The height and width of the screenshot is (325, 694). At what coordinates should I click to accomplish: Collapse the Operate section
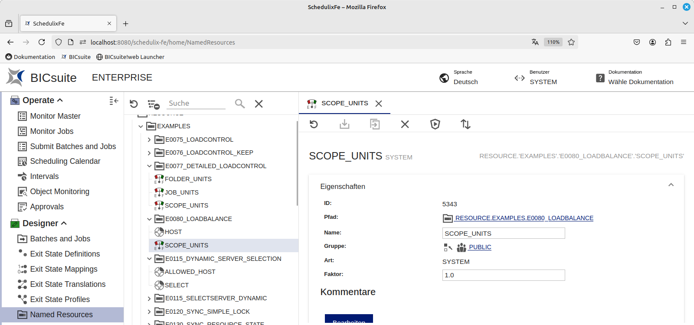[x=60, y=100]
